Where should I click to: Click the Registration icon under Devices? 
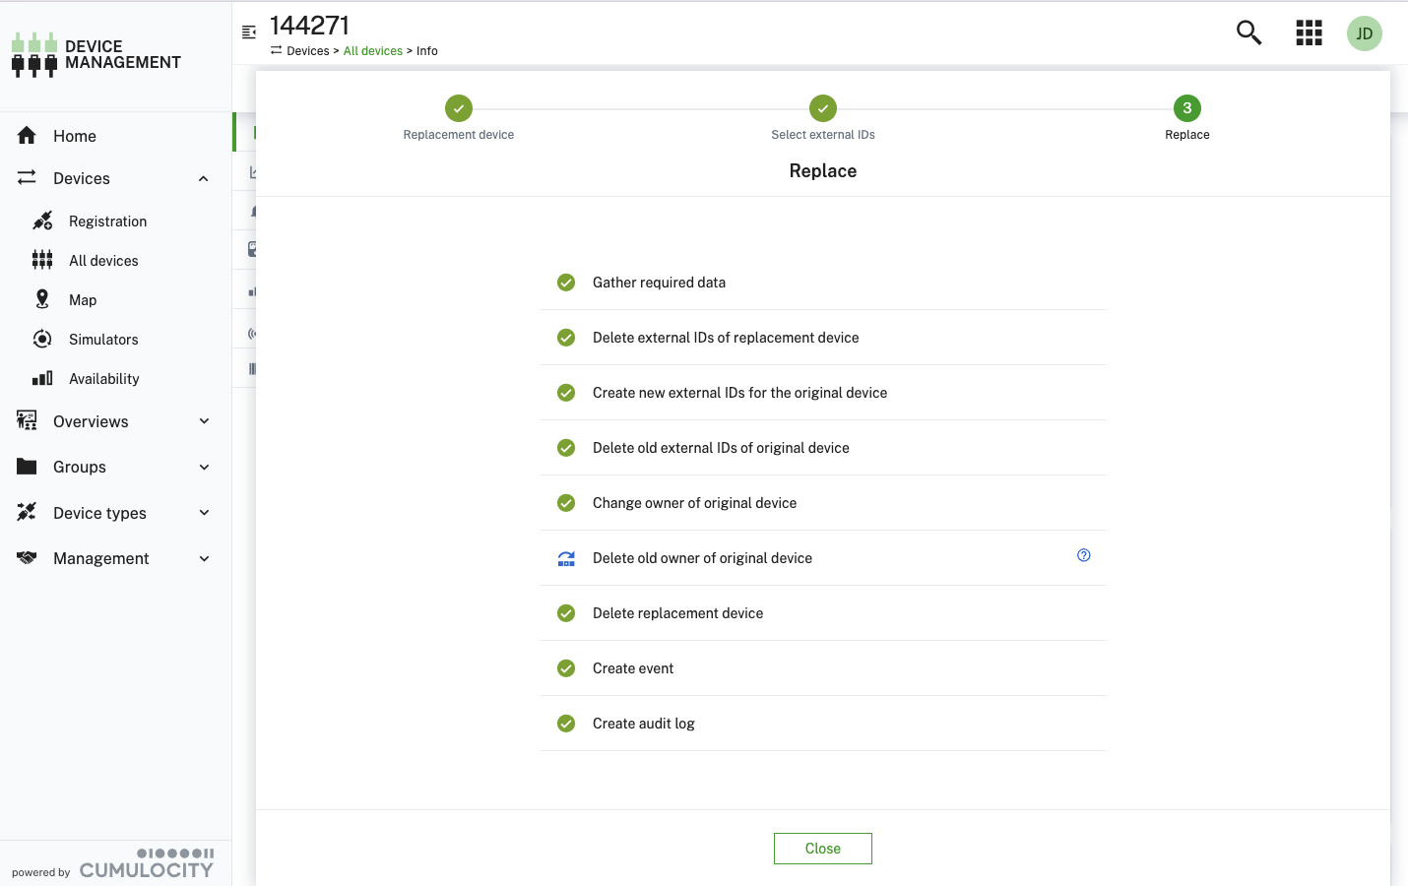pyautogui.click(x=42, y=221)
